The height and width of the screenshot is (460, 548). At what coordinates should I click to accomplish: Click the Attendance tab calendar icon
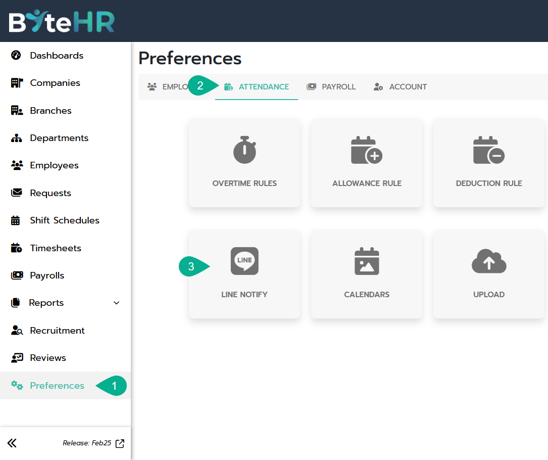point(228,87)
